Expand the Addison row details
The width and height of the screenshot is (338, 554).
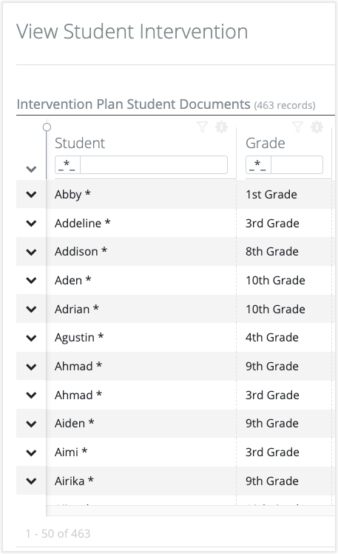(31, 252)
